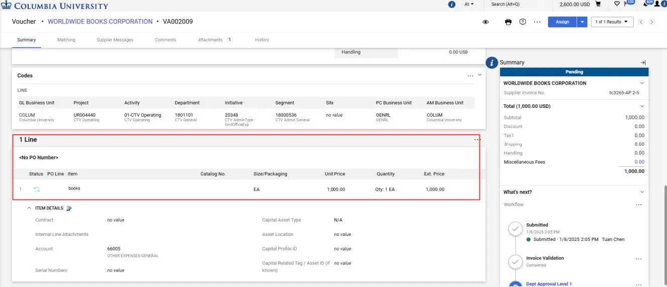This screenshot has height=287, width=667.
Task: Go to next result arrow
Action: click(x=651, y=22)
